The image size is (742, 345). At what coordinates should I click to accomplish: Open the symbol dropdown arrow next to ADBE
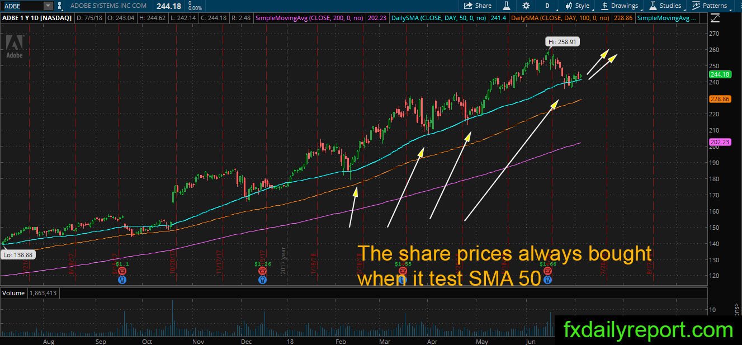point(48,6)
